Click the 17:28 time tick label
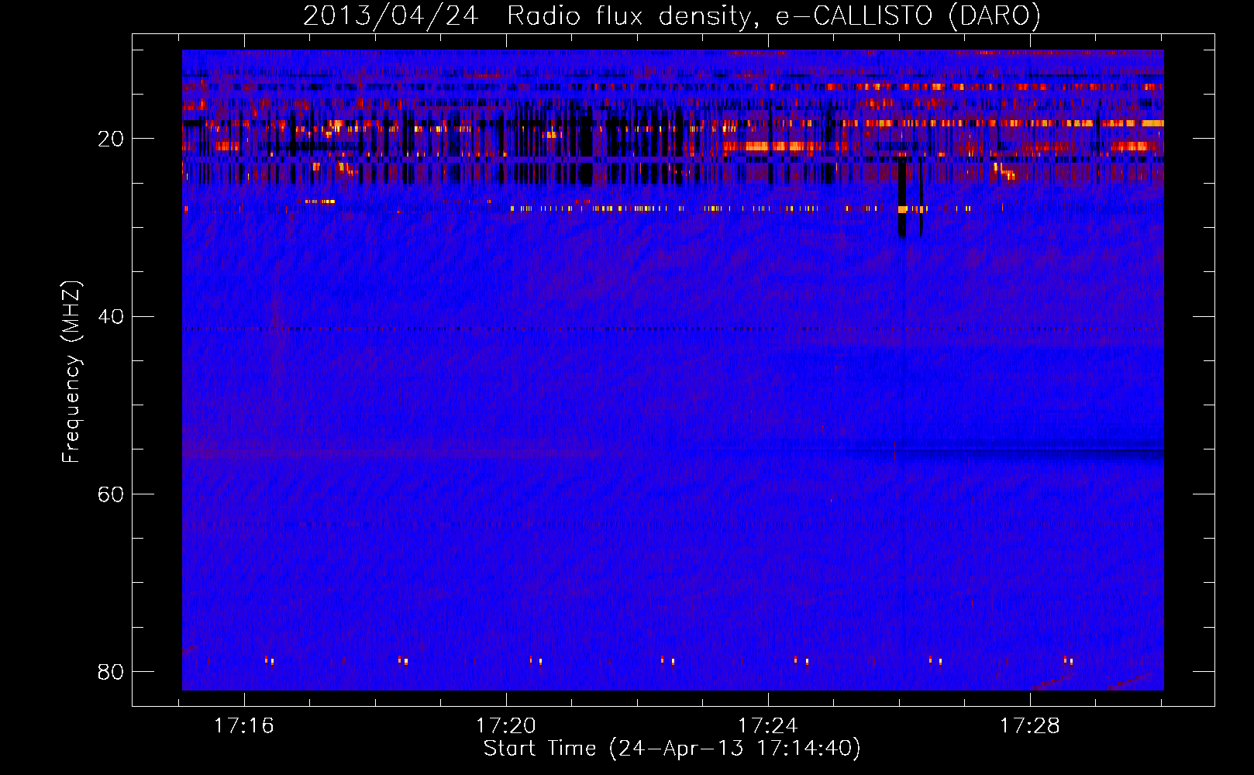 click(x=1030, y=726)
